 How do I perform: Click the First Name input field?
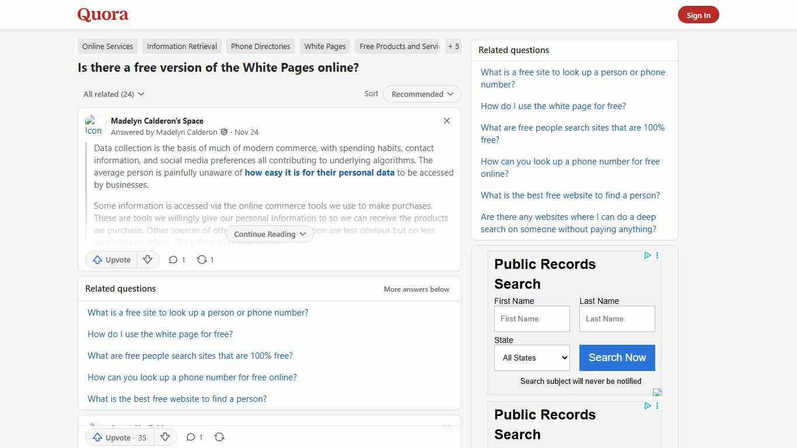pyautogui.click(x=532, y=318)
